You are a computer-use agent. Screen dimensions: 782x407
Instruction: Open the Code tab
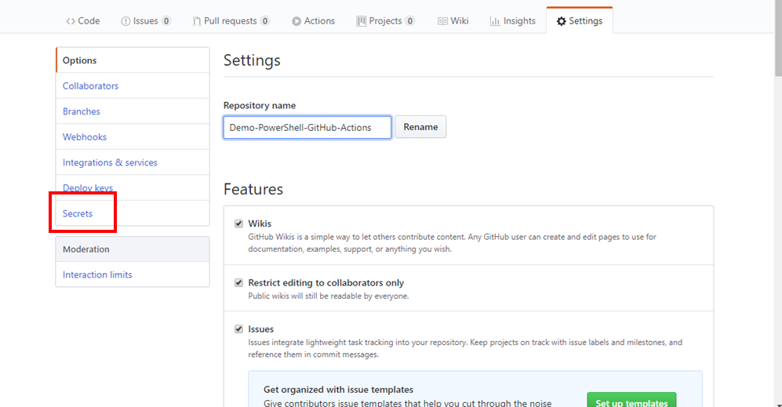point(83,21)
